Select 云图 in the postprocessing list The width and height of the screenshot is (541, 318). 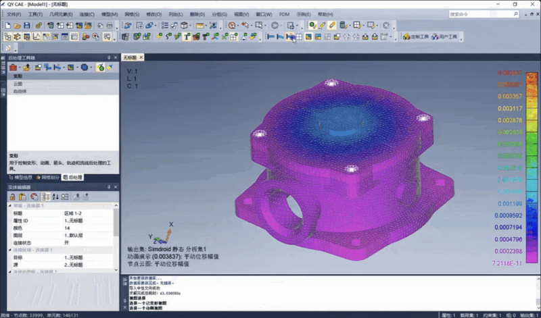pos(18,83)
